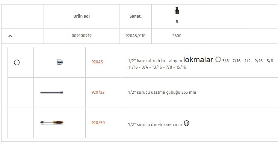The height and width of the screenshot is (144, 278).
Task: Select the 920AS/C10 article cell
Action: pos(136,36)
